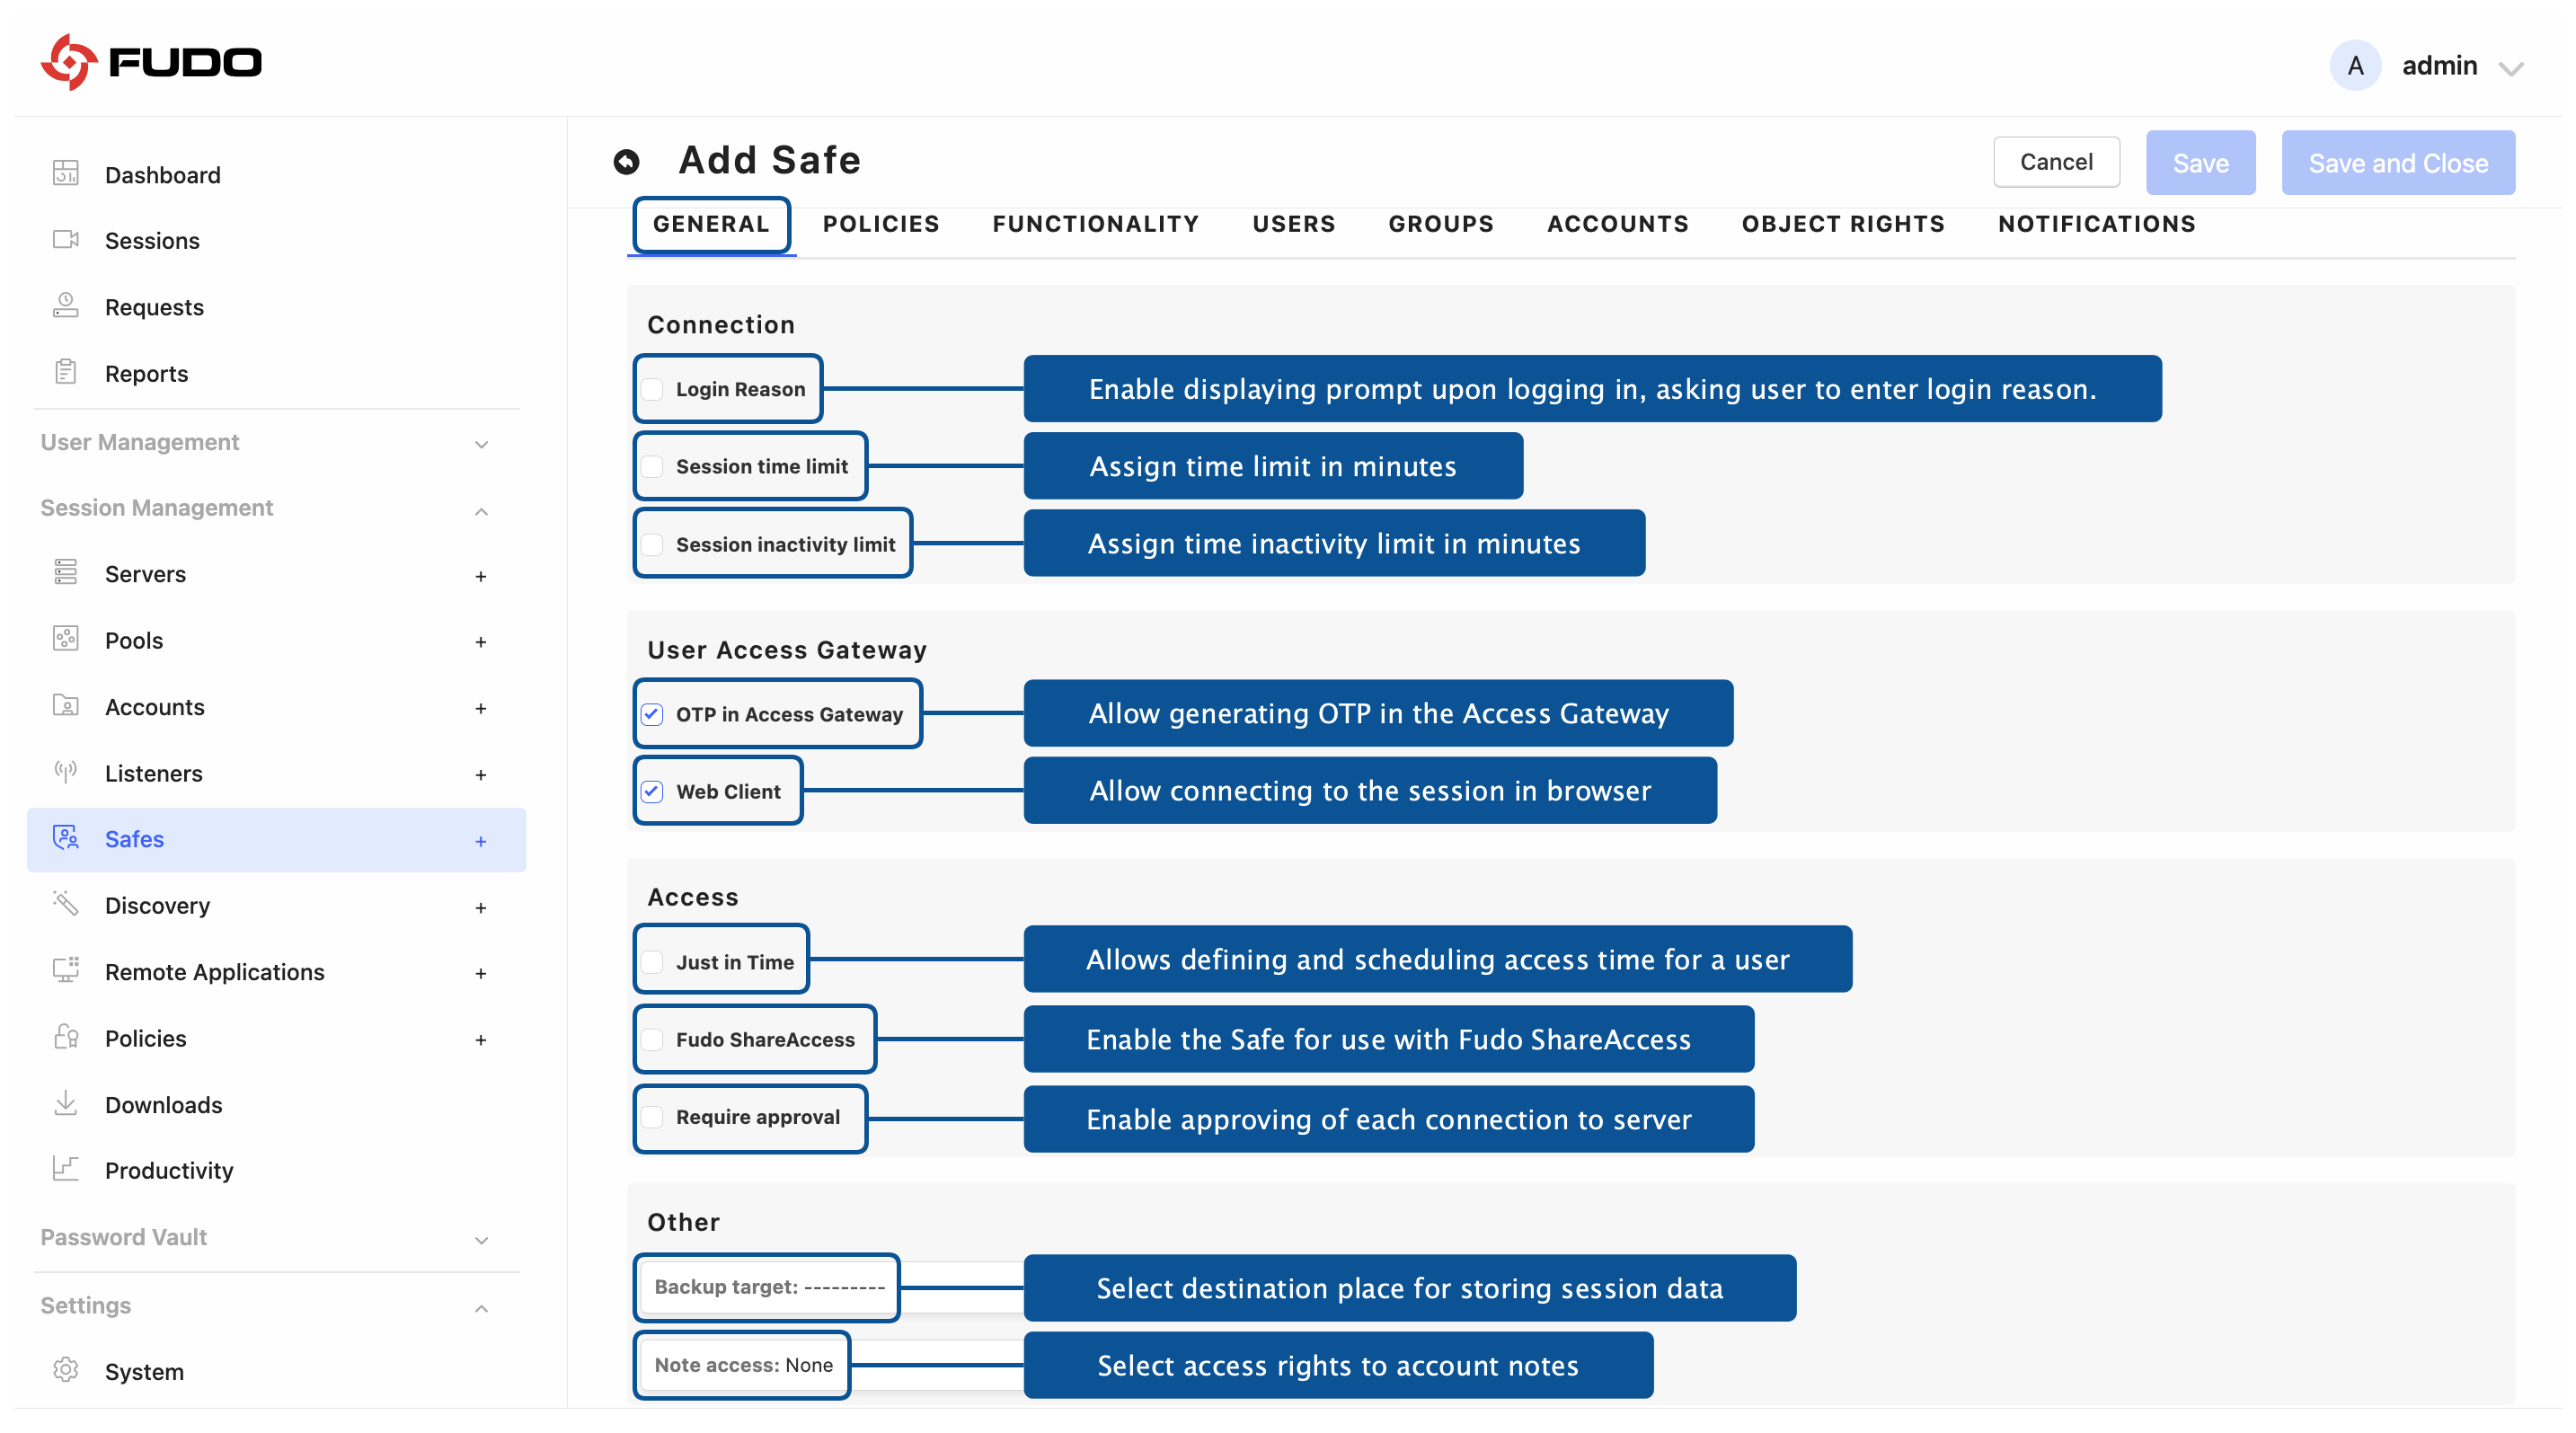
Task: Open the Backup target dropdown
Action: tap(768, 1287)
